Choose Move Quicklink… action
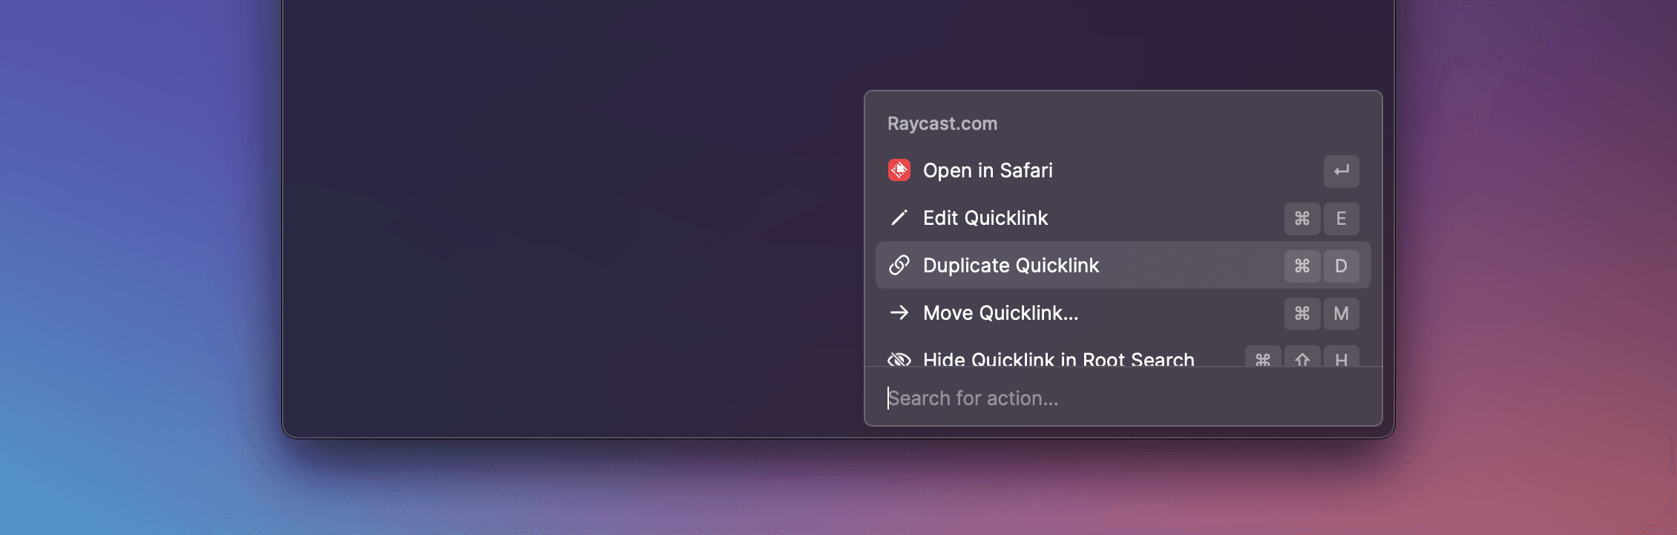 pyautogui.click(x=1123, y=313)
